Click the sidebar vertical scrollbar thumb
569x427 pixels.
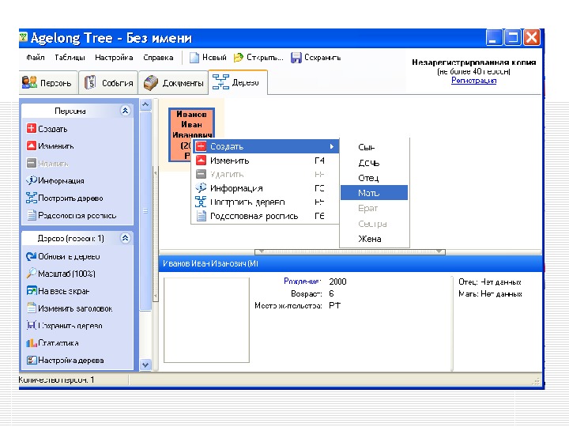tap(145, 210)
